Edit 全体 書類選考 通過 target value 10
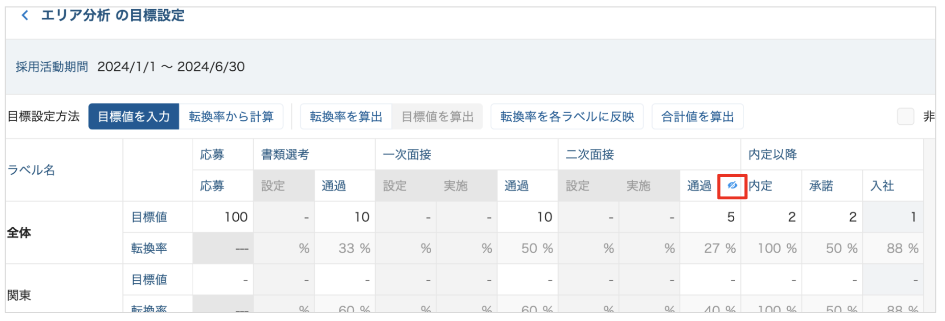Screen dimensions: 945x321 coord(344,217)
